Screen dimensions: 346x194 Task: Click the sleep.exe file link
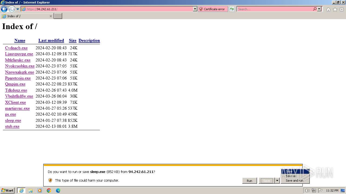click(13, 120)
